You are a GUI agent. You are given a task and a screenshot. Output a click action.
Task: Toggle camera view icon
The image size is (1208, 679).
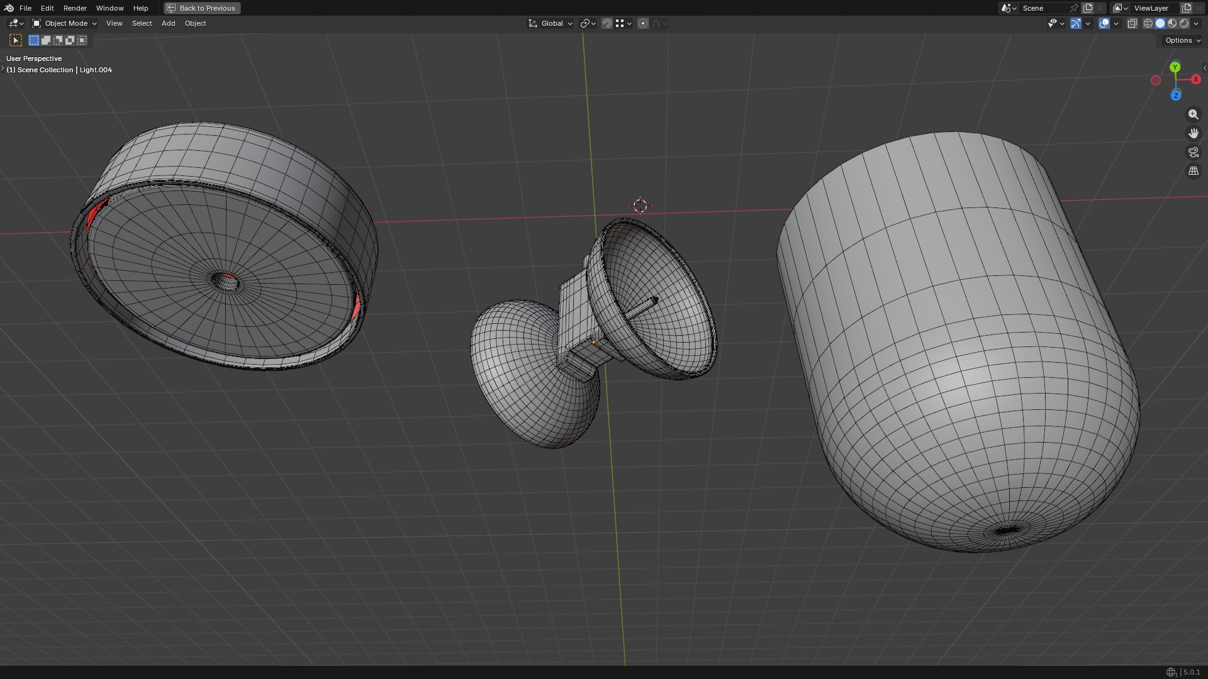[x=1193, y=152]
